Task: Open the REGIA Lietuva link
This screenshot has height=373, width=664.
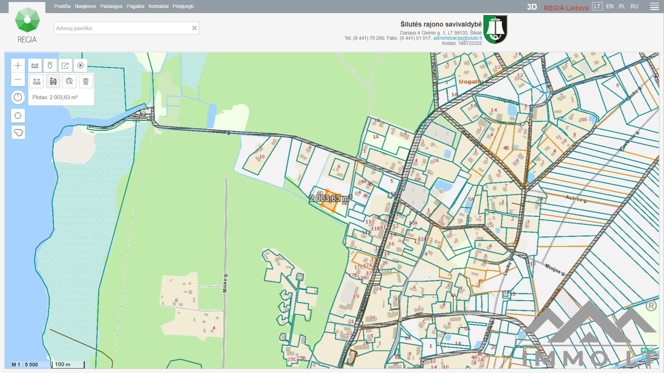Action: 566,8
